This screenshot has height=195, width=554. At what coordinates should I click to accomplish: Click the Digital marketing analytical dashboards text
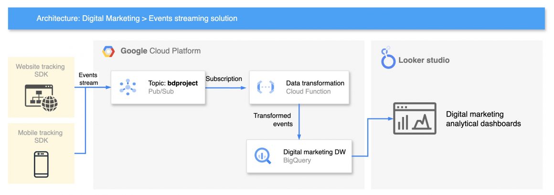tap(483, 119)
